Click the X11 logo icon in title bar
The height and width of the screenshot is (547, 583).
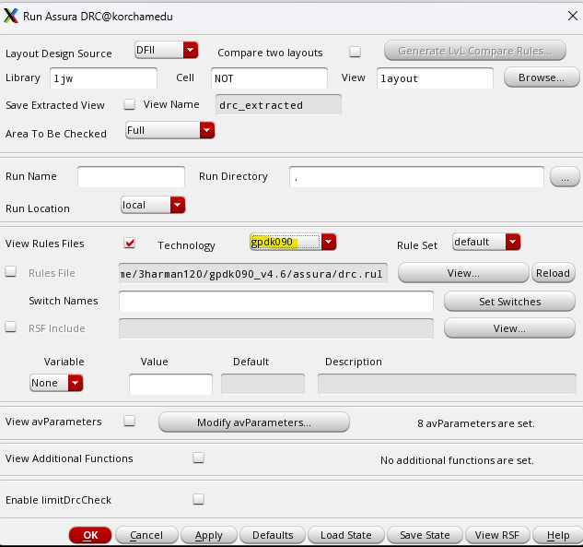(x=11, y=16)
